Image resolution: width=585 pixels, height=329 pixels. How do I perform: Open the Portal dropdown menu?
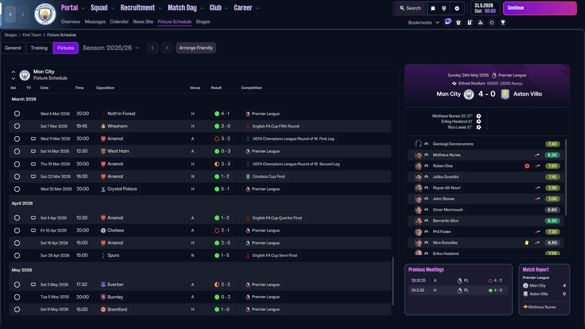[73, 8]
